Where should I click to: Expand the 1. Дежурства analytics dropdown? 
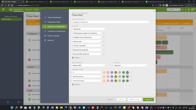point(89,29)
